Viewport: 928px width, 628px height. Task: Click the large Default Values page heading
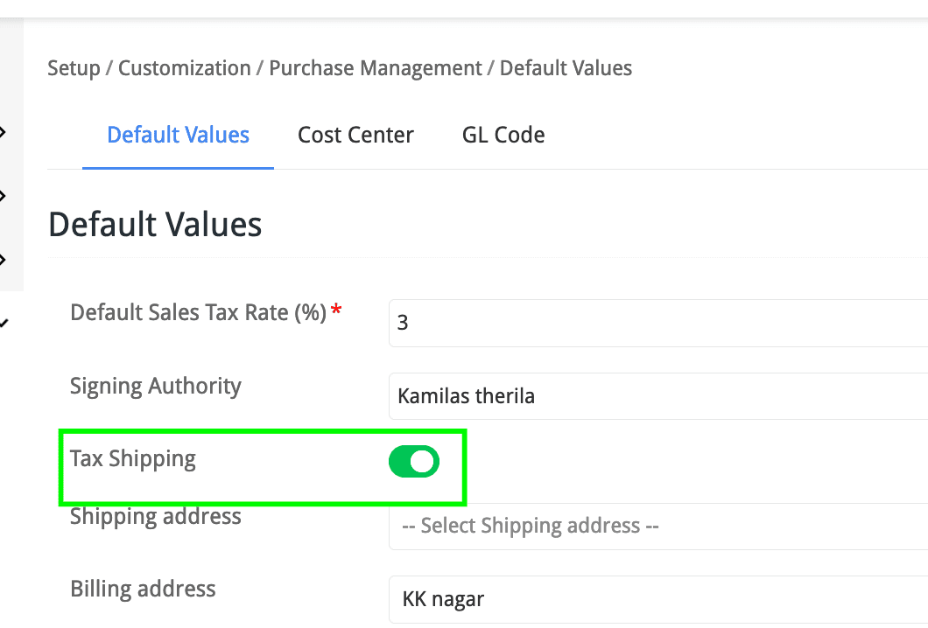click(155, 225)
